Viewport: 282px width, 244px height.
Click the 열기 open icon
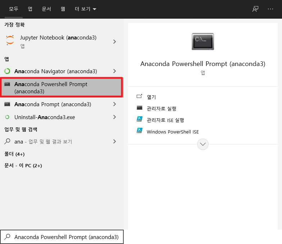tap(140, 96)
